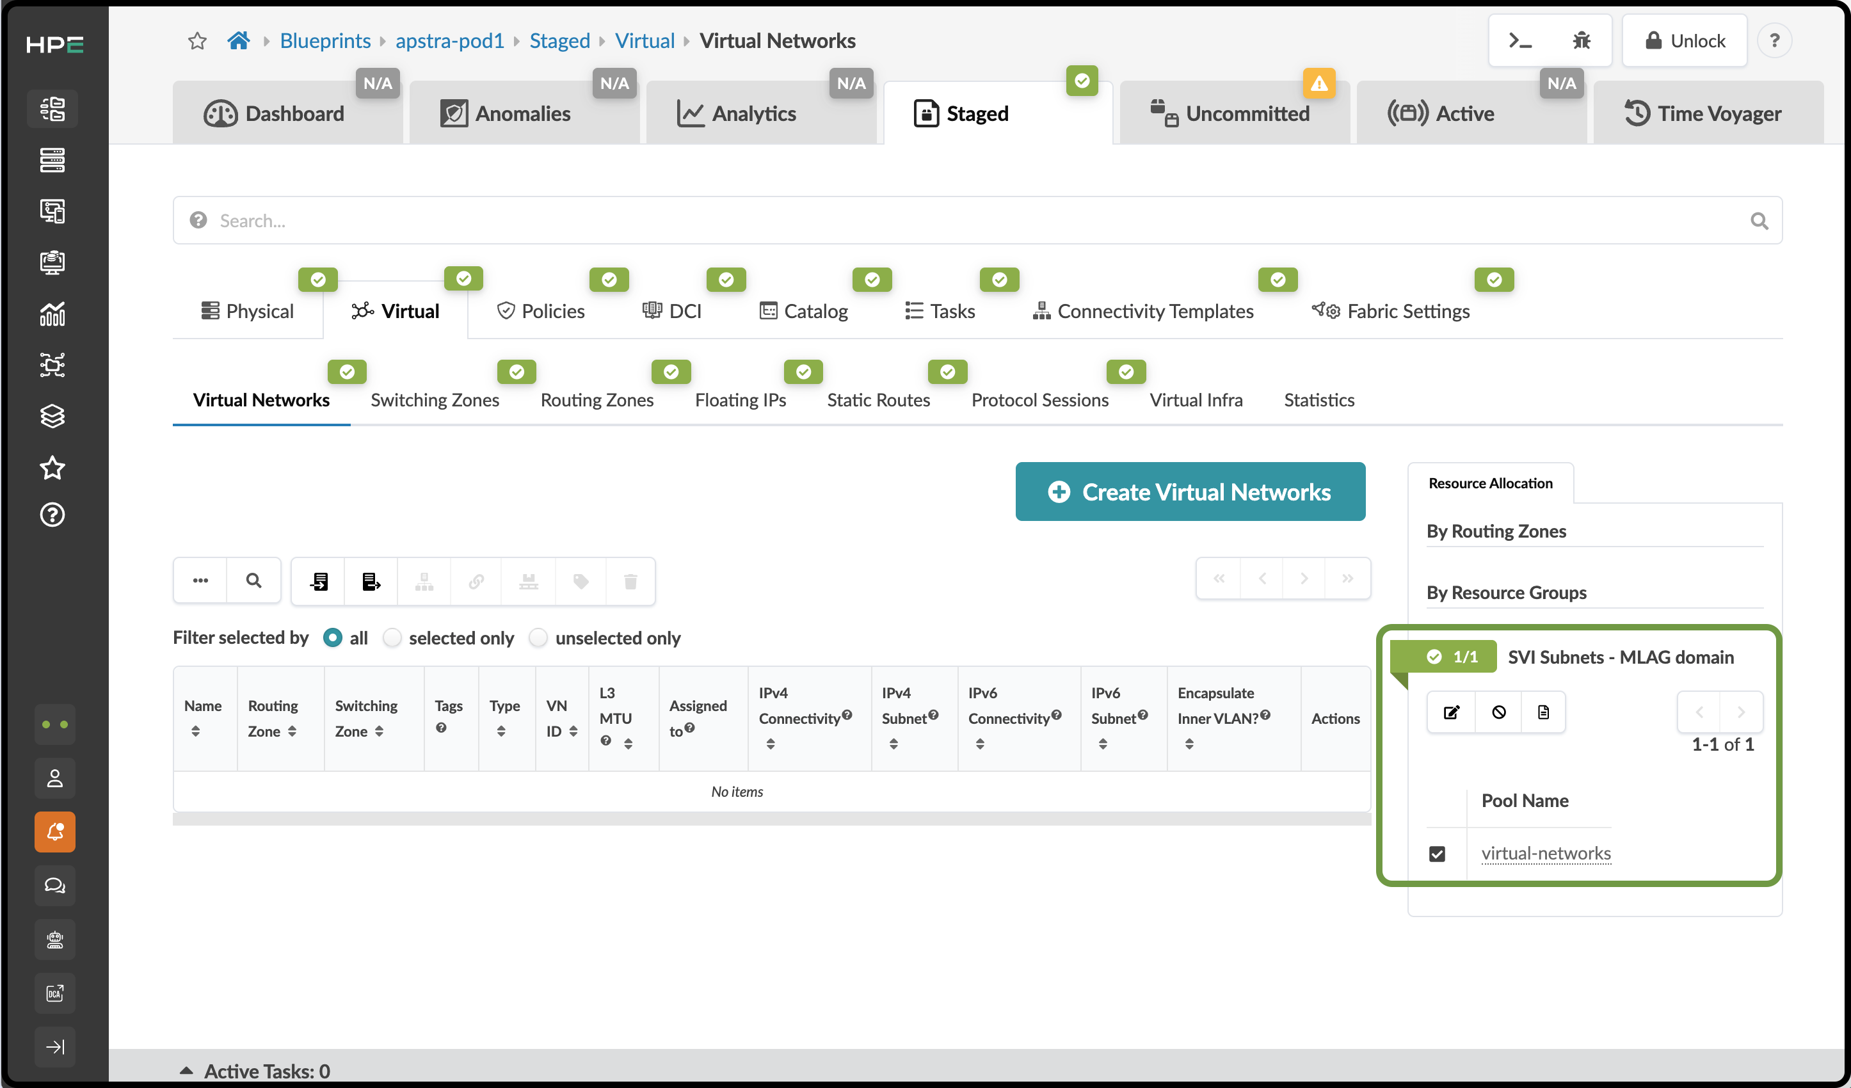
Task: Open the three-dots table options menu
Action: click(x=200, y=580)
